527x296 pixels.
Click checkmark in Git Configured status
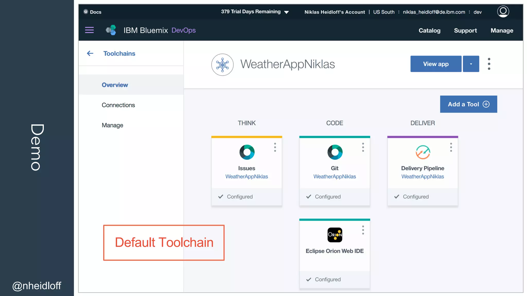[309, 197]
